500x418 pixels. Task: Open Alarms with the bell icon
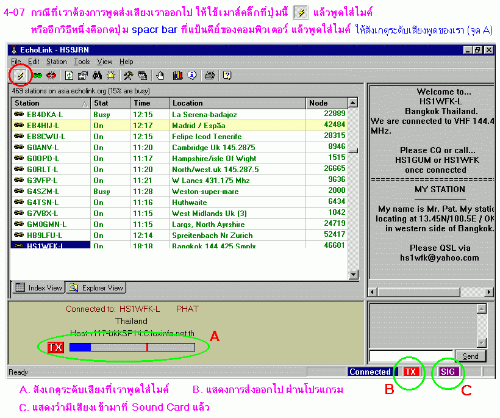(x=110, y=76)
